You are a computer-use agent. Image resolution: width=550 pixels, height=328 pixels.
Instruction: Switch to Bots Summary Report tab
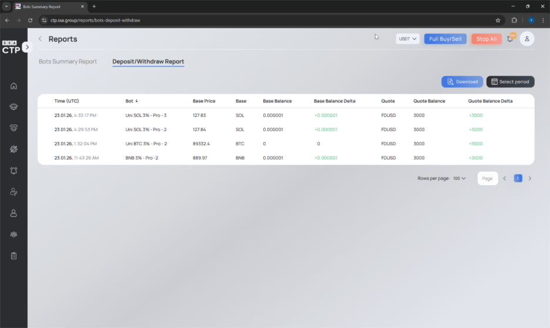click(x=68, y=62)
